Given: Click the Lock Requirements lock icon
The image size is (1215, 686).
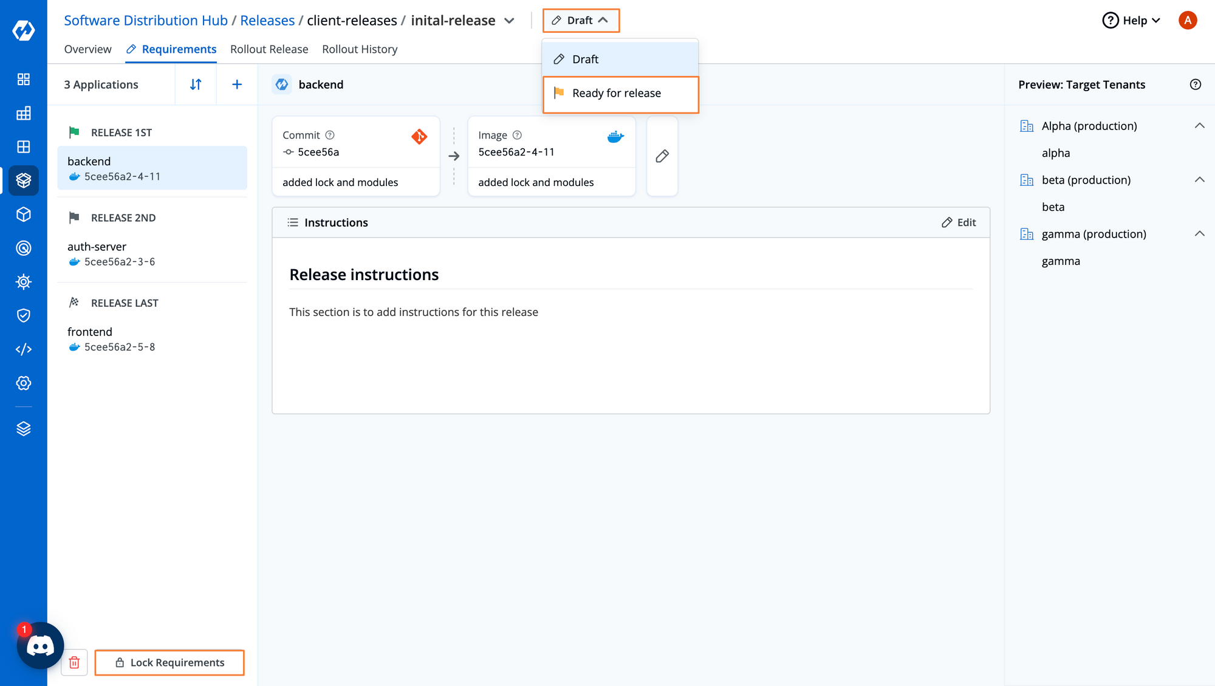Looking at the screenshot, I should coord(119,663).
